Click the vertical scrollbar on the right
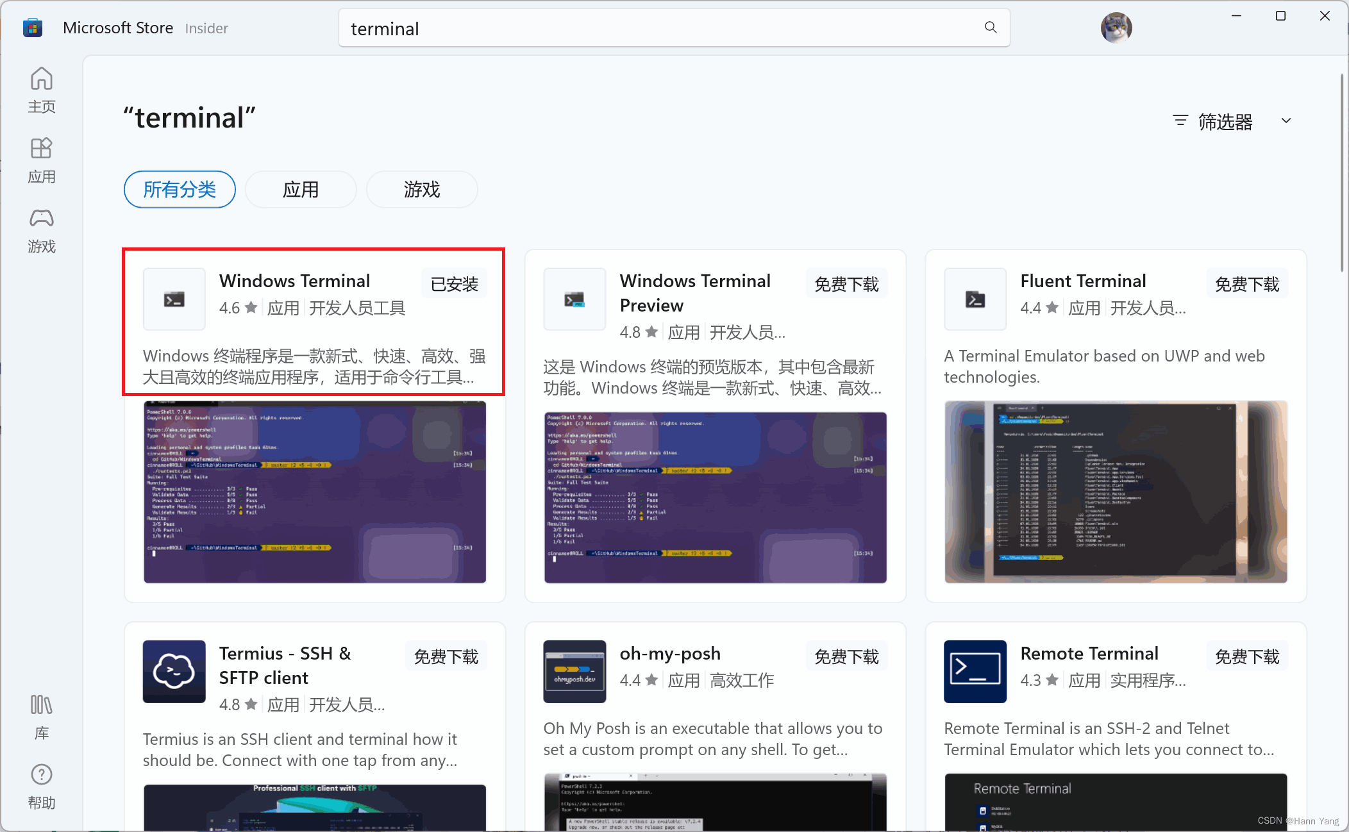 pyautogui.click(x=1342, y=173)
